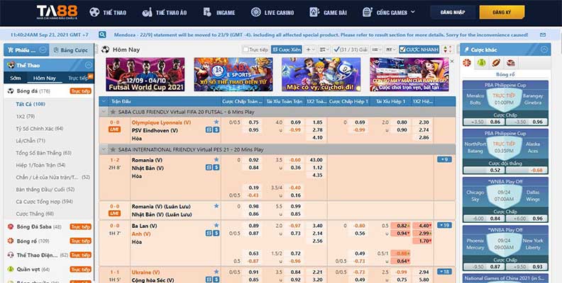This screenshot has height=283, width=562.
Task: Click the Thể Thao Điện esports sidebar icon
Action: point(11,255)
